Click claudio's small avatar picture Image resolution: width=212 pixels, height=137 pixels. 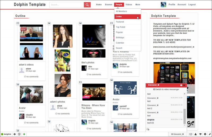pyautogui.click(x=22, y=116)
